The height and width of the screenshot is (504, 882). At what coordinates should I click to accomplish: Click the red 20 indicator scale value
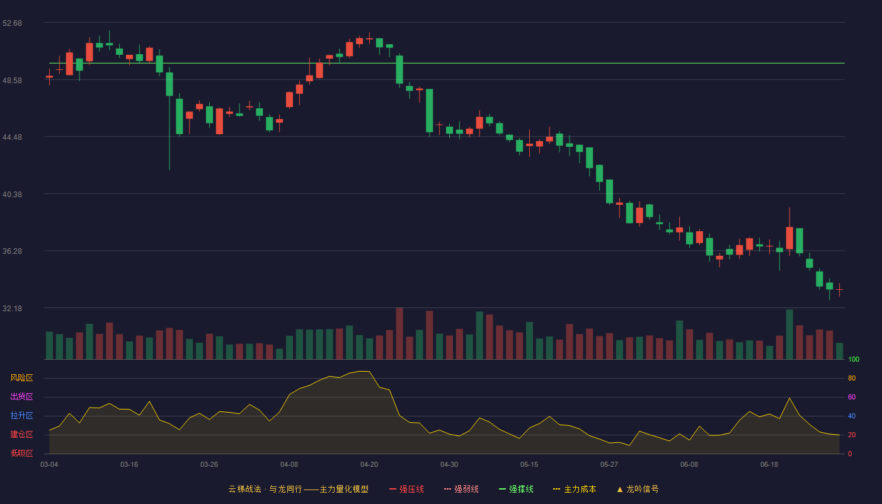coord(852,435)
